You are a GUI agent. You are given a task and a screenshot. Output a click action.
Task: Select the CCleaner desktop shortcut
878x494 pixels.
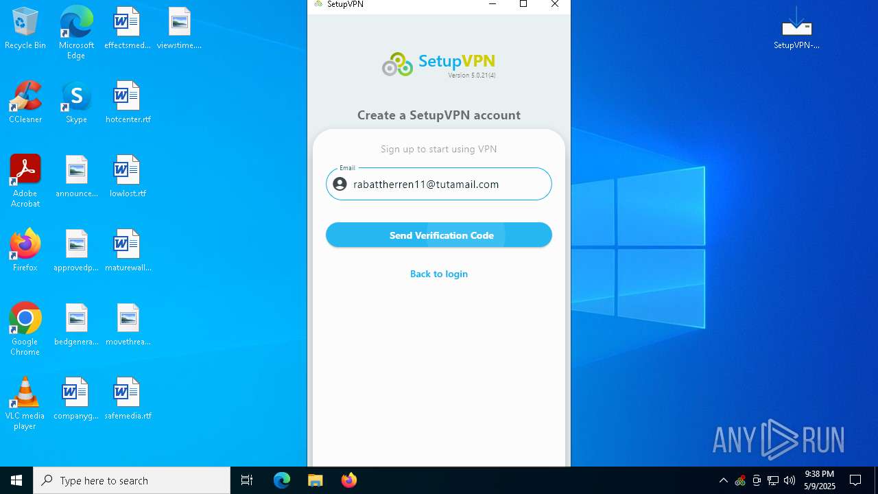(x=25, y=103)
